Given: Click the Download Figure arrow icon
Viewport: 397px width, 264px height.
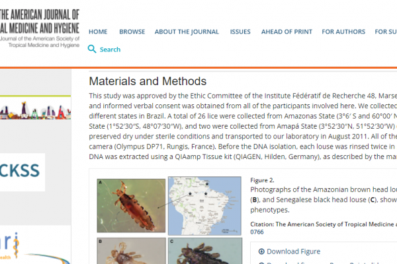Looking at the screenshot, I should click(261, 251).
